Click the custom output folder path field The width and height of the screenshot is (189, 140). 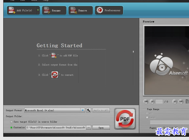(x=56, y=128)
